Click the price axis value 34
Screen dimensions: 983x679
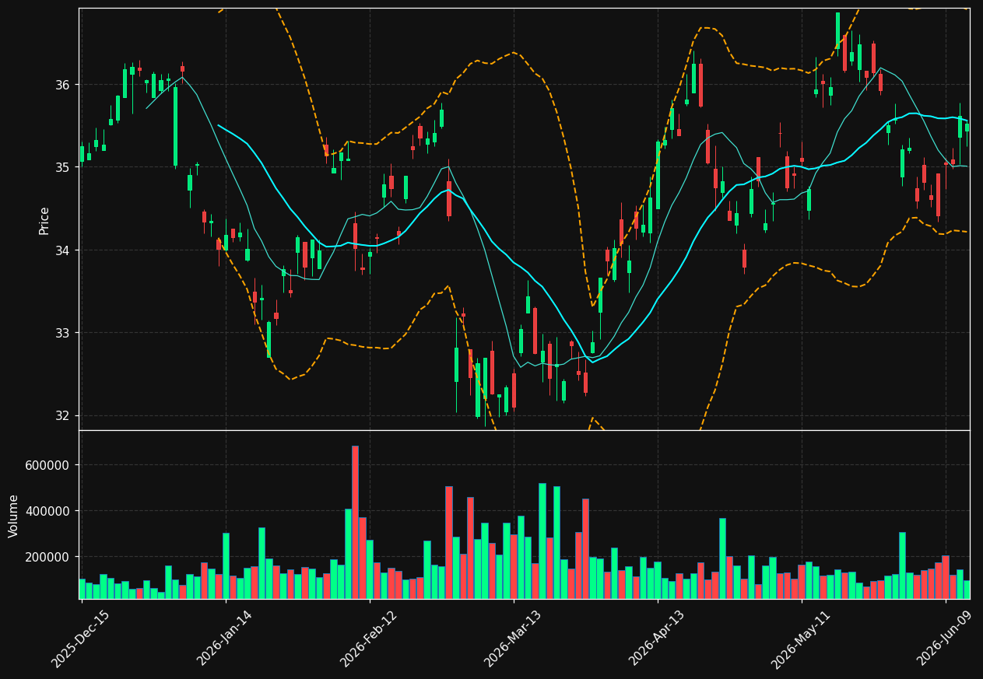pyautogui.click(x=65, y=250)
